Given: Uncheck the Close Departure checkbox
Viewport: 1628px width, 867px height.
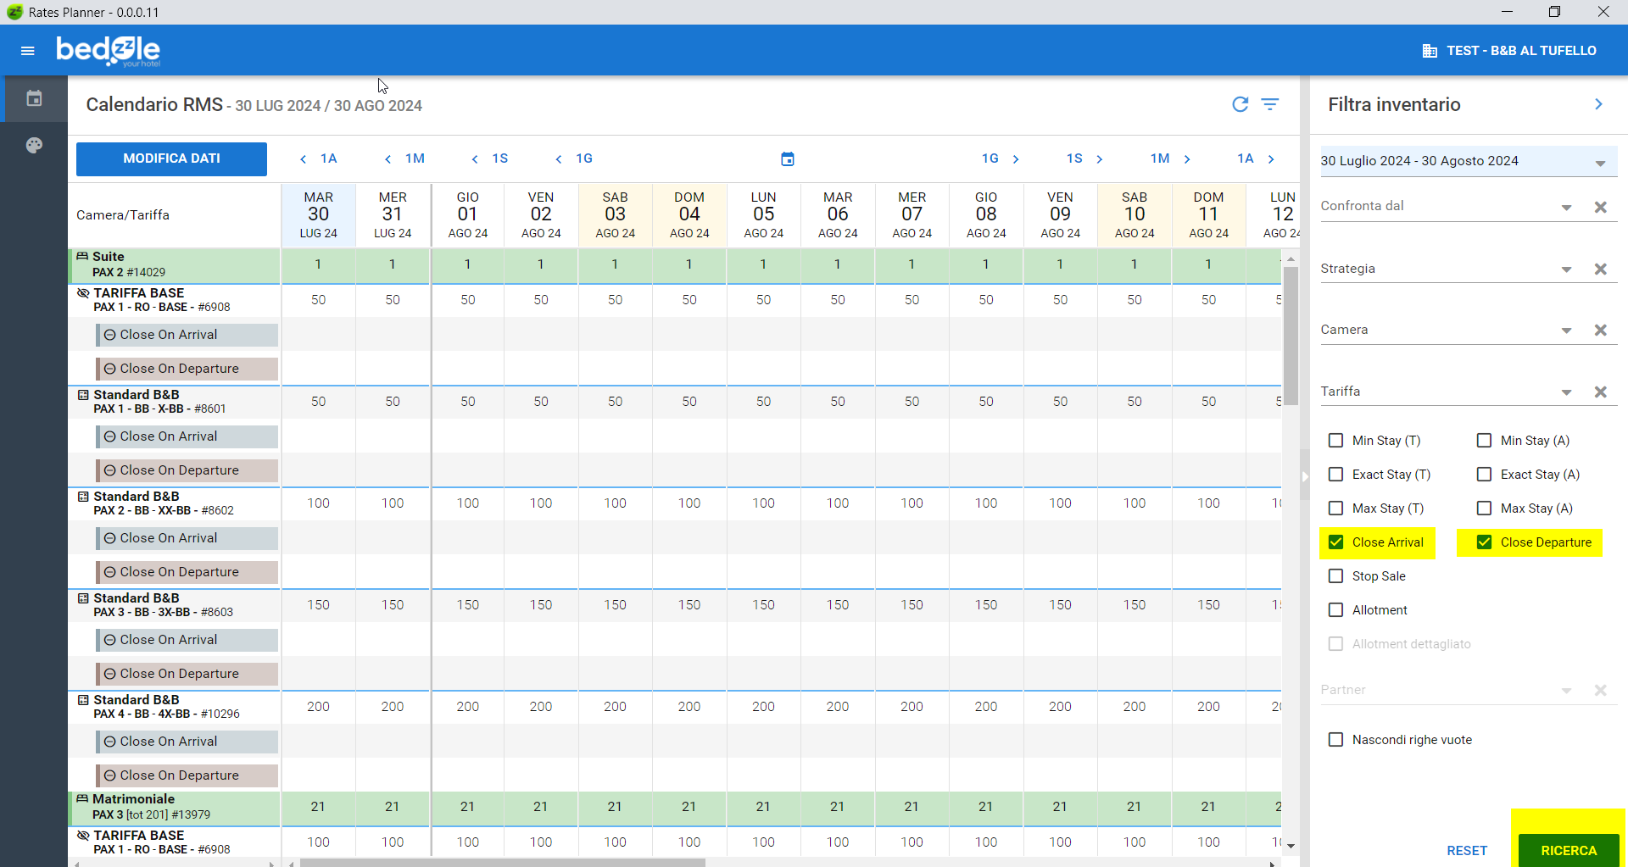Looking at the screenshot, I should click(x=1484, y=542).
